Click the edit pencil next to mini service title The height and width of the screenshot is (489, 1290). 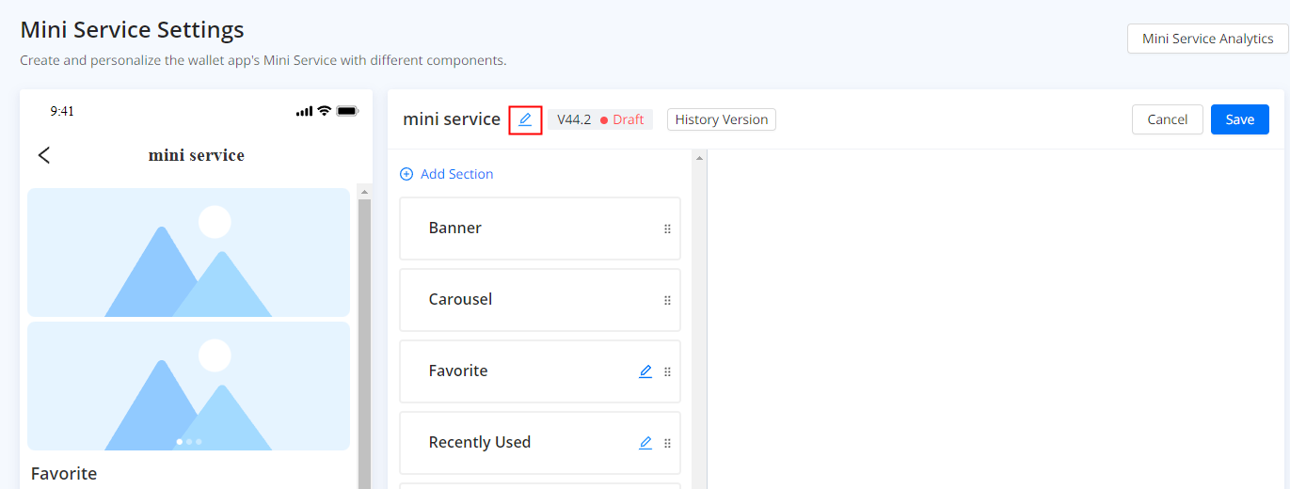[525, 119]
